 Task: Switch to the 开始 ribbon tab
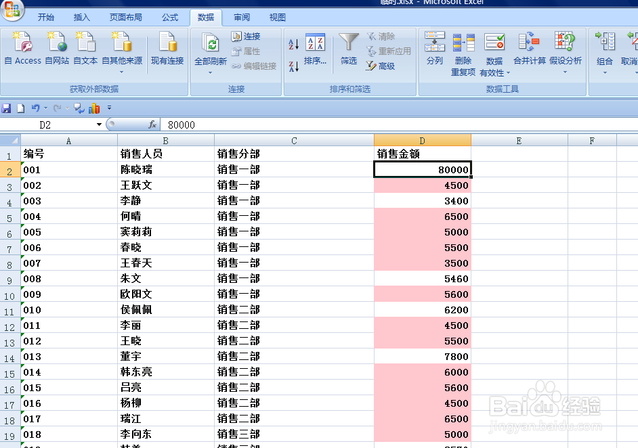[45, 17]
